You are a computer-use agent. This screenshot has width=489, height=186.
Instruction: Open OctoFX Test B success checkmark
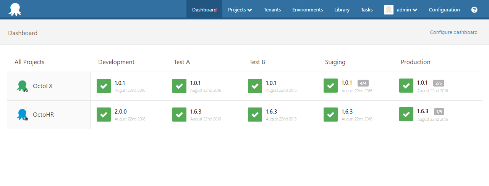(x=255, y=86)
